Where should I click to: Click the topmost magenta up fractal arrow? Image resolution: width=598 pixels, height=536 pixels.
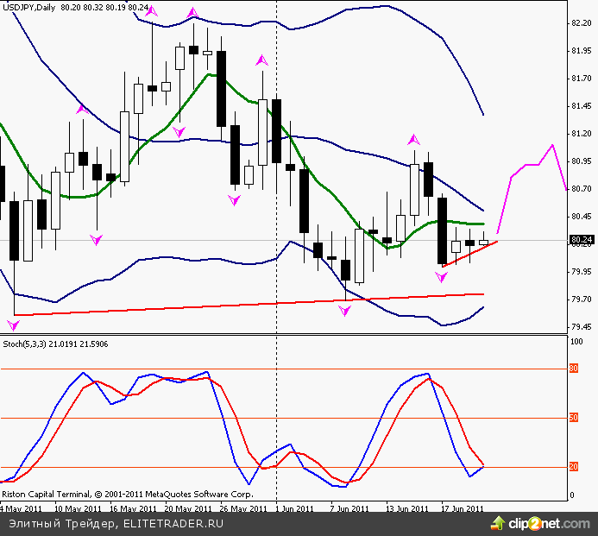tap(192, 13)
